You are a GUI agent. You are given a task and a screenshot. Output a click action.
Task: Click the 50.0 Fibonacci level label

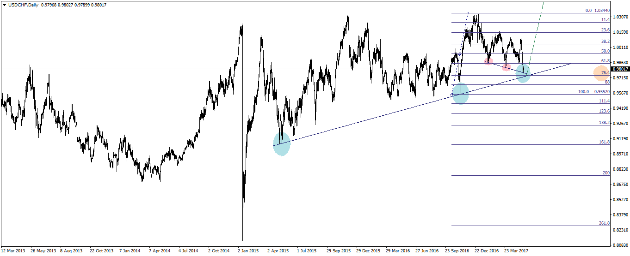(605, 51)
